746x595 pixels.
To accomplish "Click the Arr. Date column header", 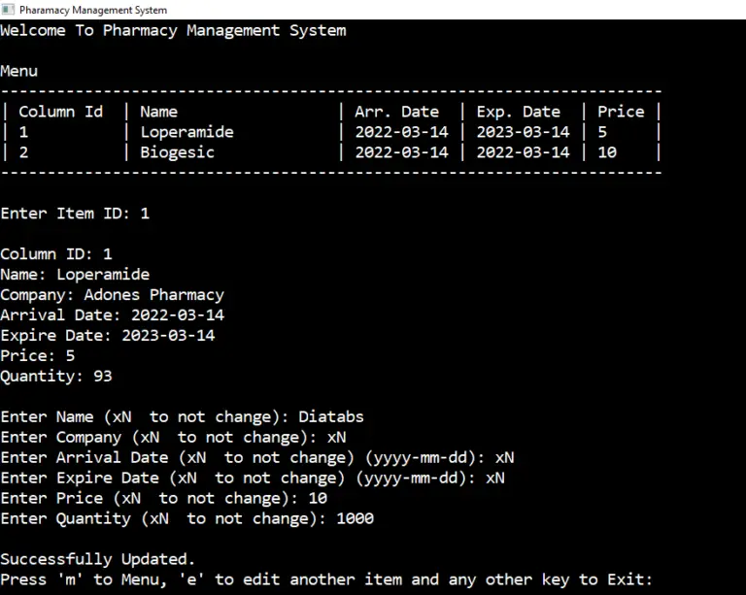I will tap(396, 112).
